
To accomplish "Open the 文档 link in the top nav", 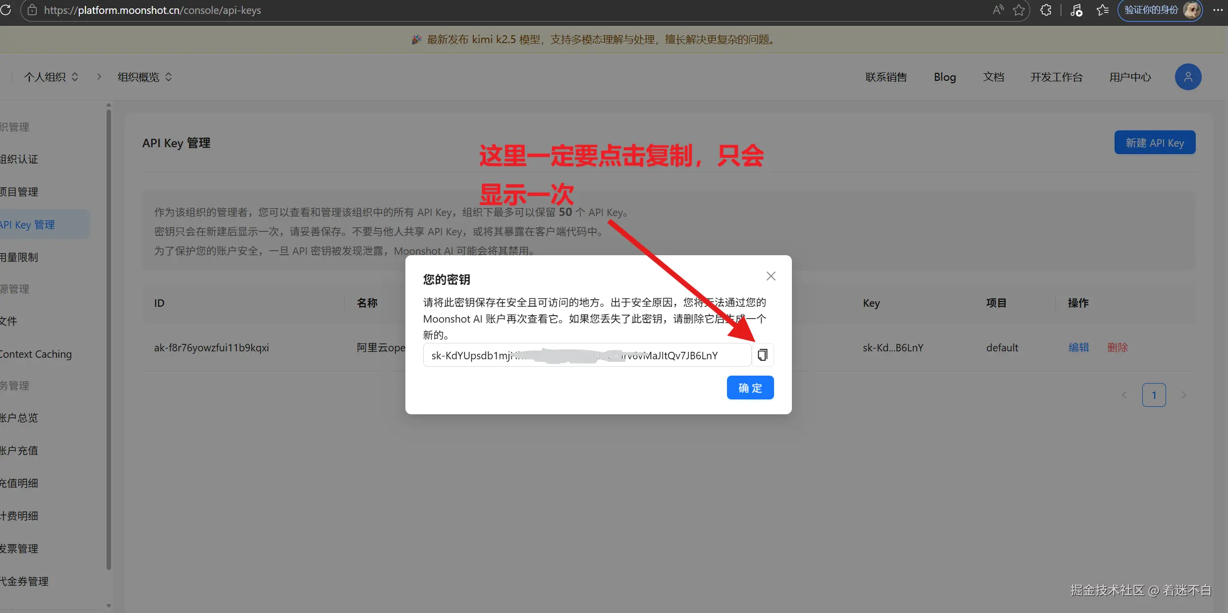I will tap(993, 77).
